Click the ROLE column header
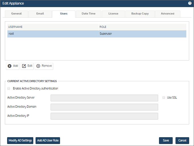Viewport: 194px width, 146px height. (x=142, y=27)
